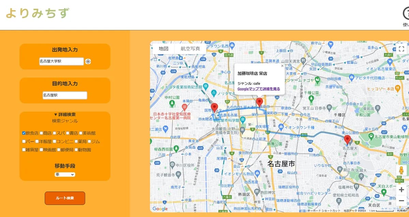
Task: Click the 出発地 input field
Action: pos(61,62)
